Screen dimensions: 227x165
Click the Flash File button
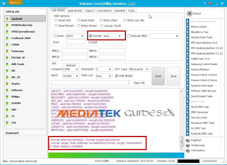139,83
